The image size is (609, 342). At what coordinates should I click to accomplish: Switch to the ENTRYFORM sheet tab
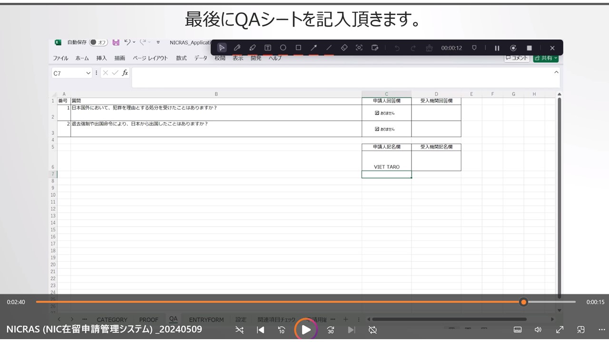pos(206,319)
